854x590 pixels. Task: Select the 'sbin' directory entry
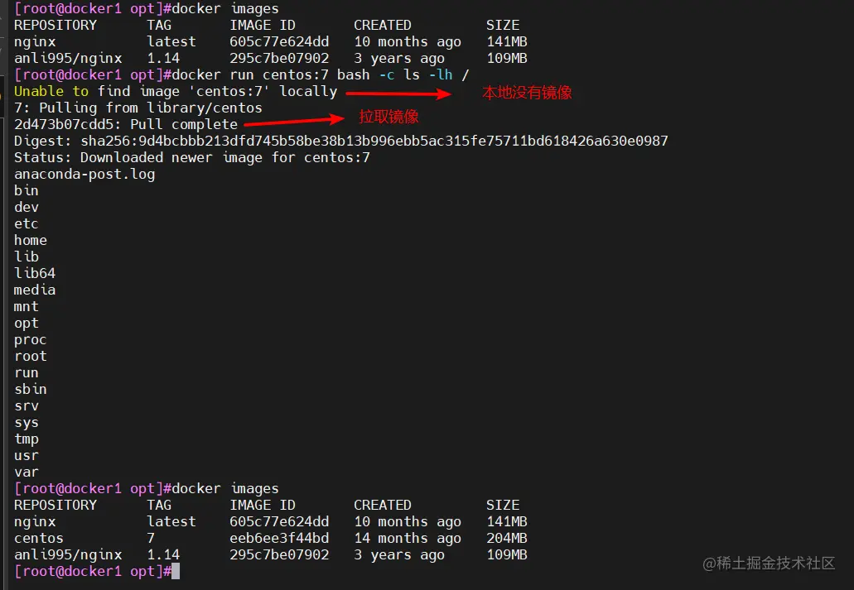coord(31,389)
